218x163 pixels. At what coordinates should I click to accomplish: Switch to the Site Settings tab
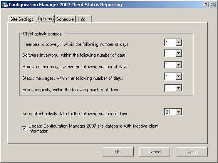click(22, 19)
